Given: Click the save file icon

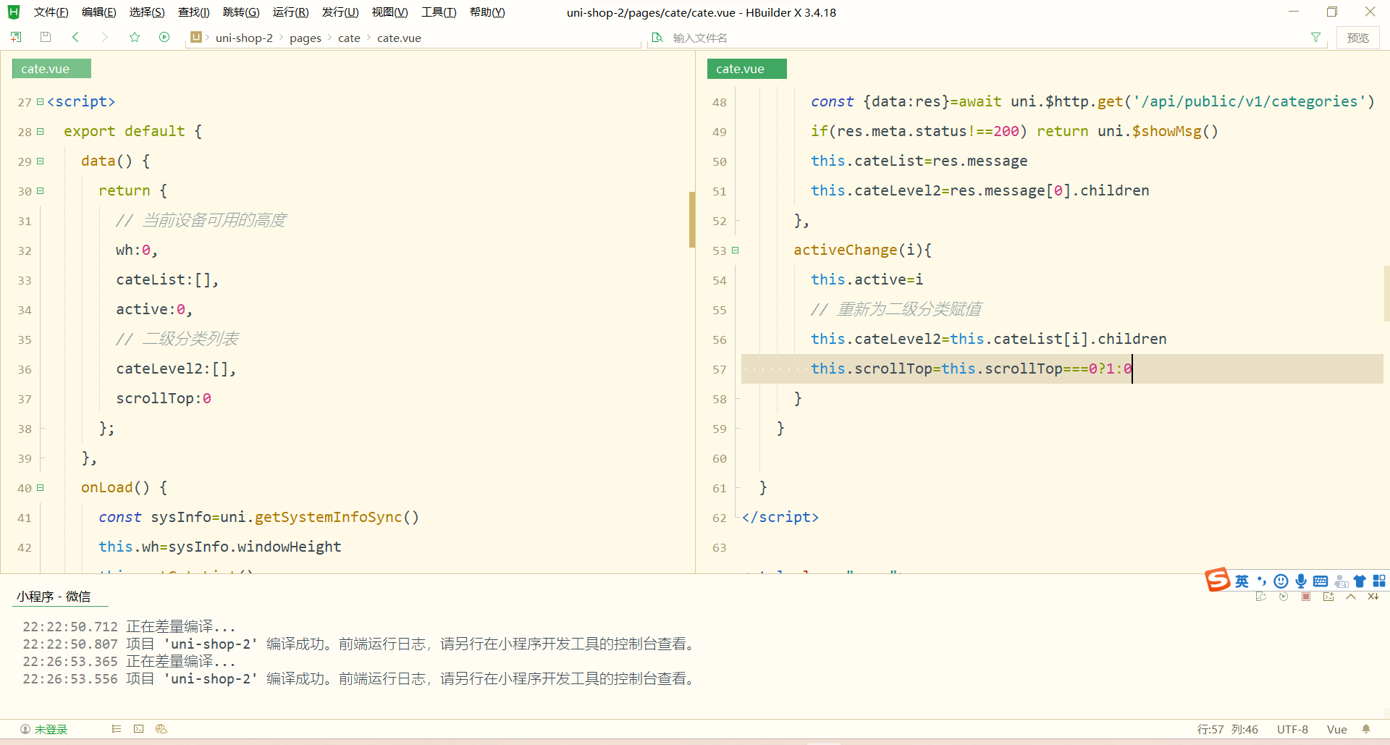Looking at the screenshot, I should (46, 37).
